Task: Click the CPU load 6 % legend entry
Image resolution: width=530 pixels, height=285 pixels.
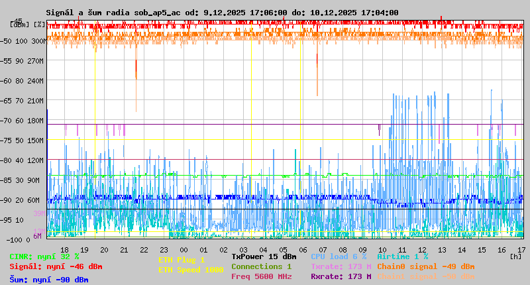Action: pos(339,256)
